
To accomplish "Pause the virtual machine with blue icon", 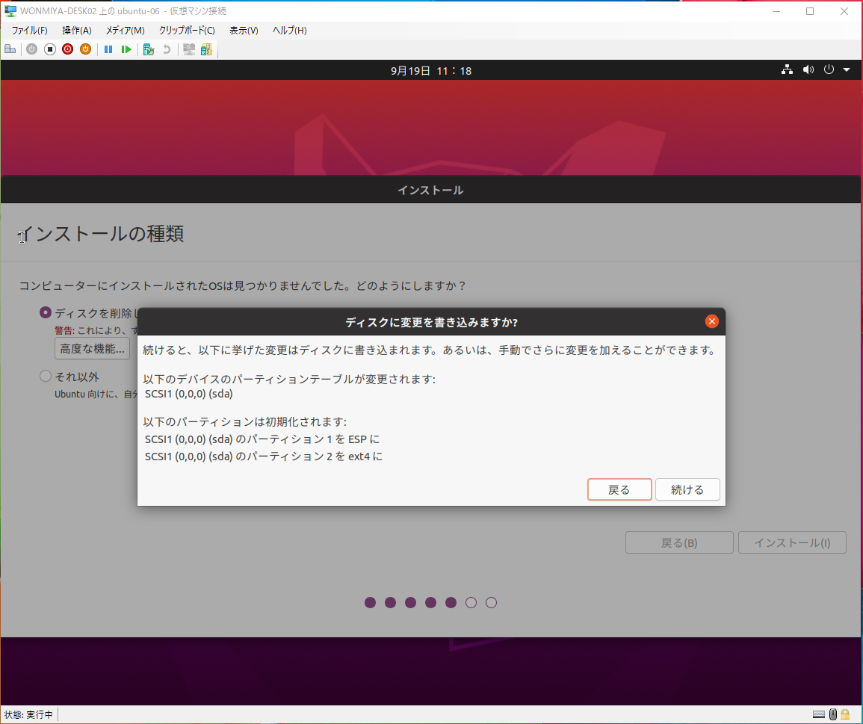I will click(x=108, y=49).
